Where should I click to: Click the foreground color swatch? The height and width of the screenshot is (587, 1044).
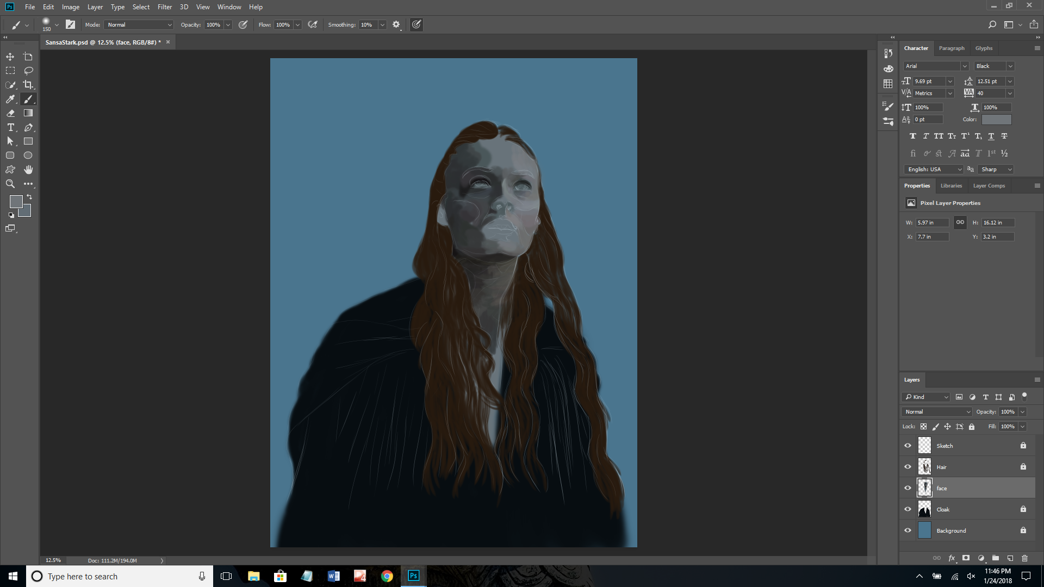16,202
